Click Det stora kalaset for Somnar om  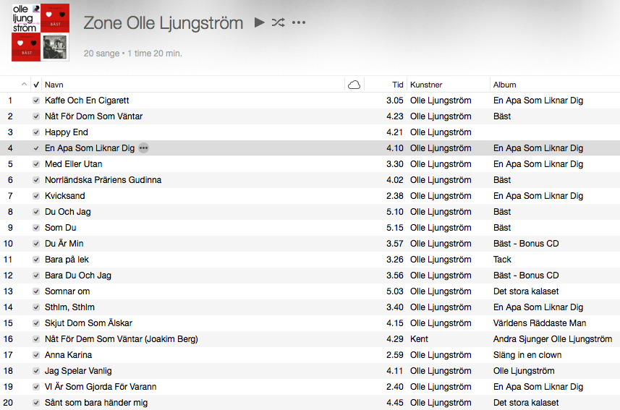pos(526,291)
